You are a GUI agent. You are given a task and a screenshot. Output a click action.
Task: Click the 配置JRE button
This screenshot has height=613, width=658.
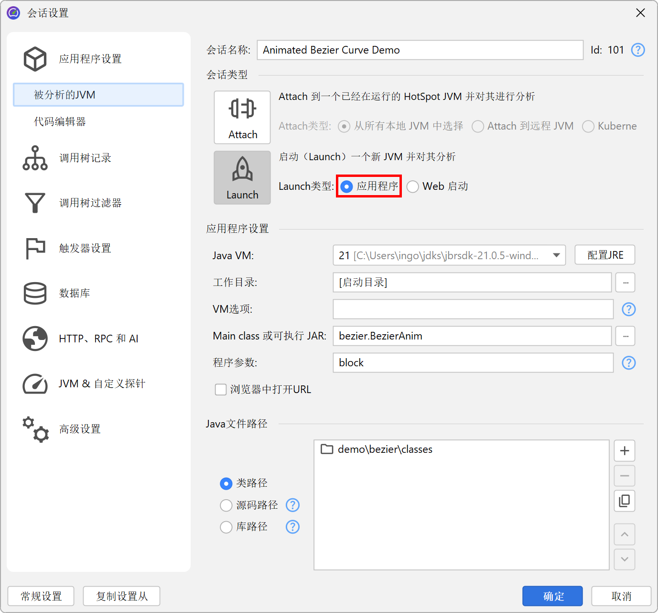coord(604,255)
